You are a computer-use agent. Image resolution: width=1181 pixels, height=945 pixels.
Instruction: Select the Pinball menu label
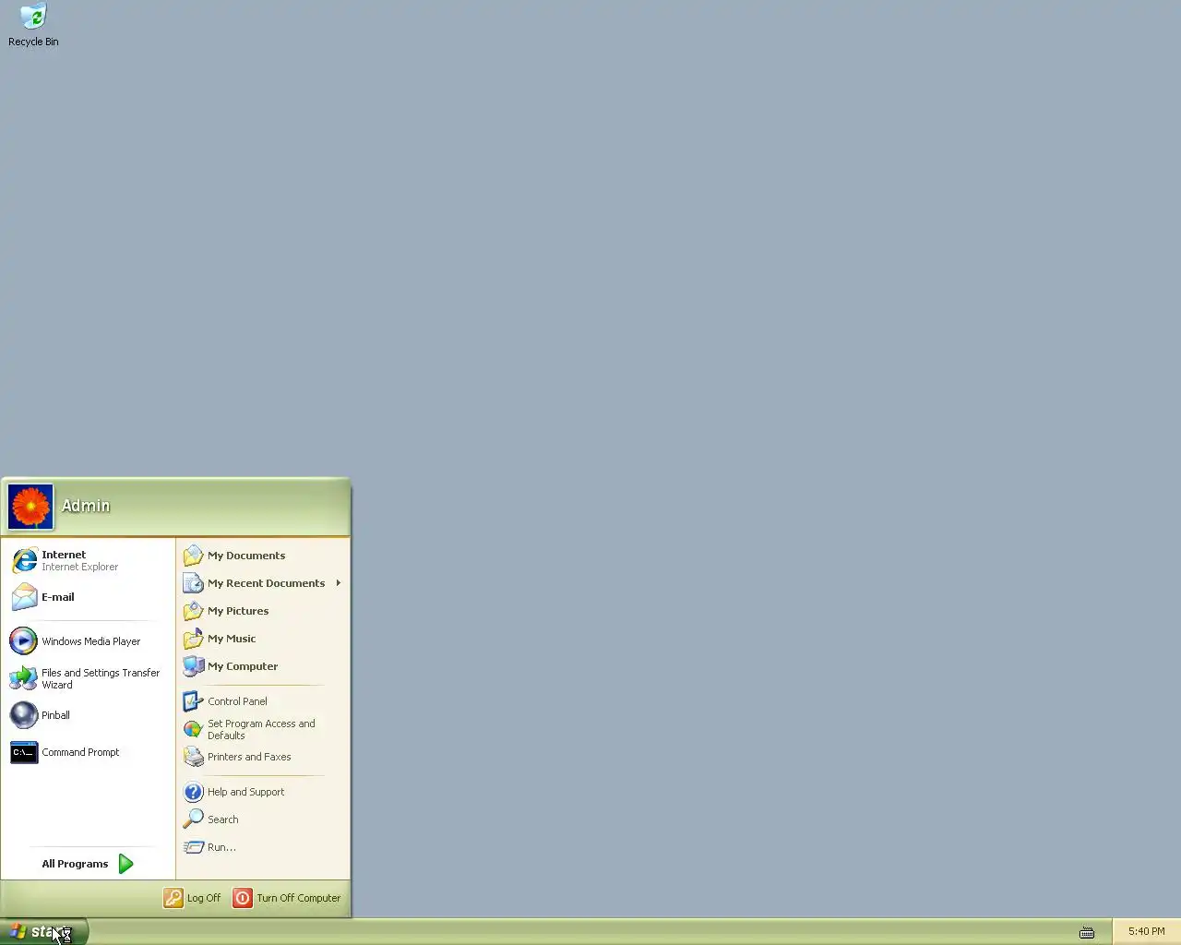55,715
